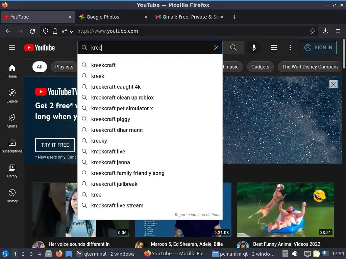
Task: Open the YouTube apps grid
Action: (274, 48)
